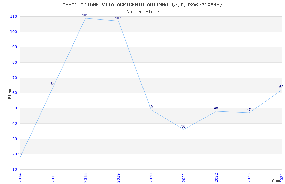
Task: Click the data label 49 at 2020
Action: click(151, 107)
